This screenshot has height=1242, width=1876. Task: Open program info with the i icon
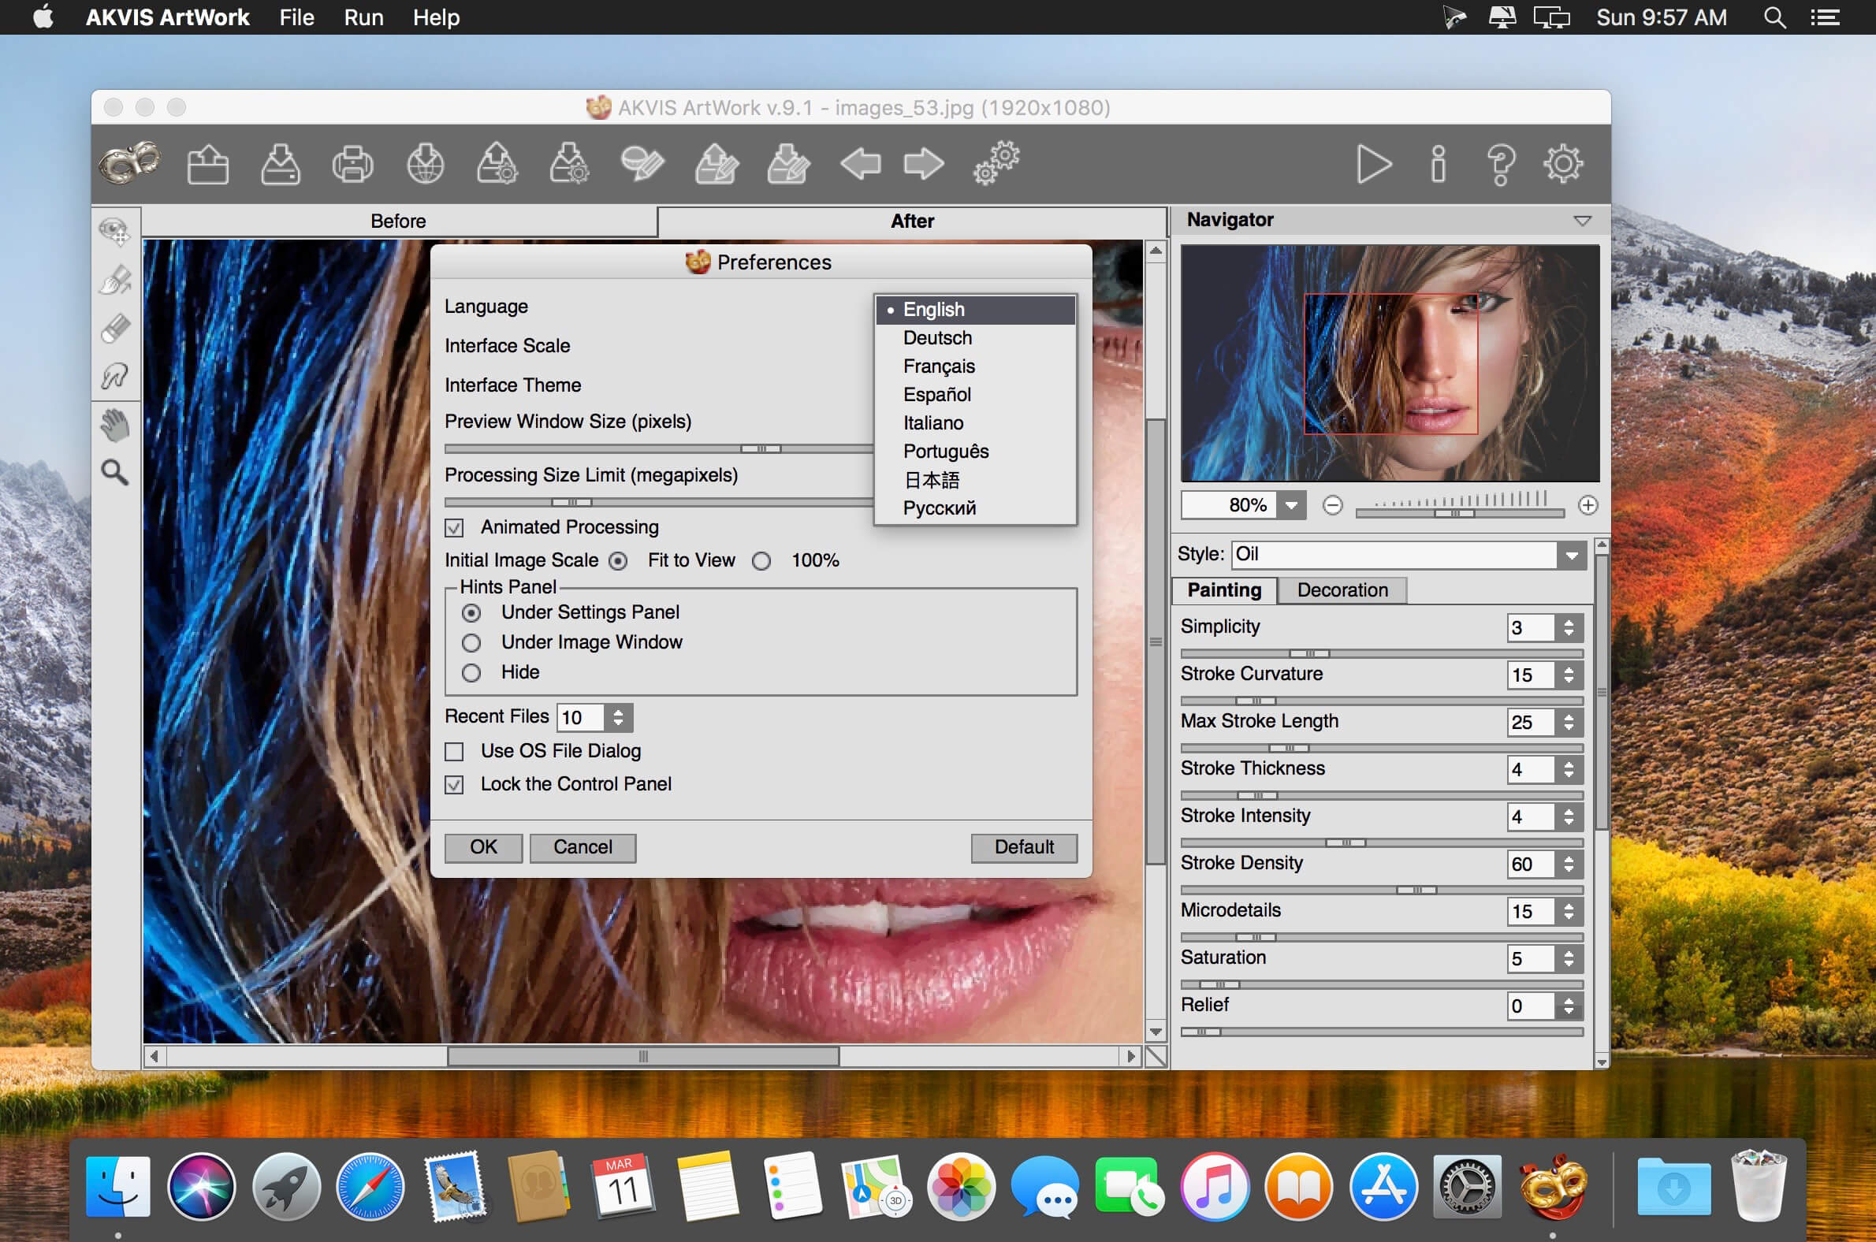[x=1438, y=164]
